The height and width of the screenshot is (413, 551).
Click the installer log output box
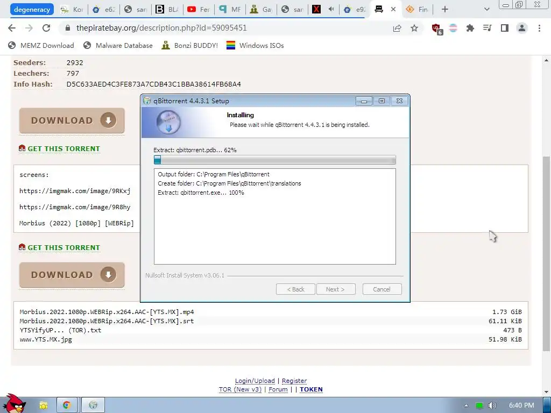click(x=275, y=216)
